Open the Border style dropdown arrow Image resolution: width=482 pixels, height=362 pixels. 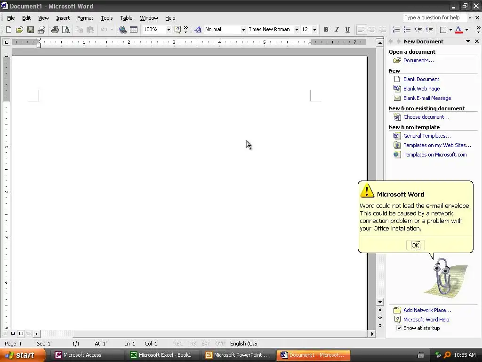[450, 30]
